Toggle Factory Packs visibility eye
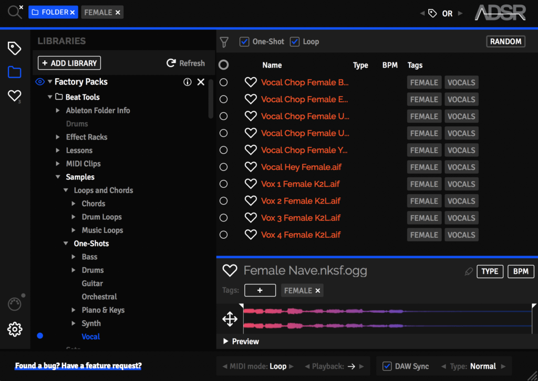The width and height of the screenshot is (538, 381). (x=39, y=82)
